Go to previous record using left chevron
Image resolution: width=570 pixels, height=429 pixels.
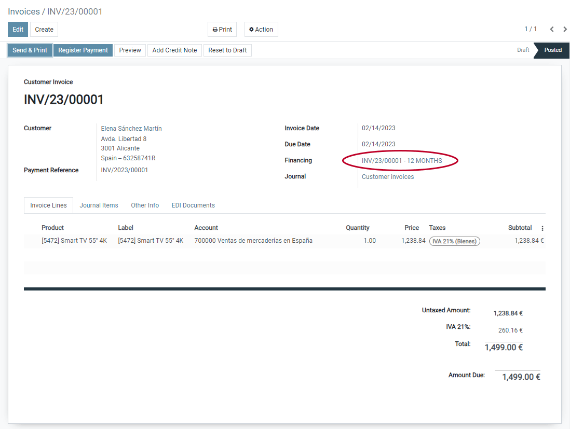552,29
